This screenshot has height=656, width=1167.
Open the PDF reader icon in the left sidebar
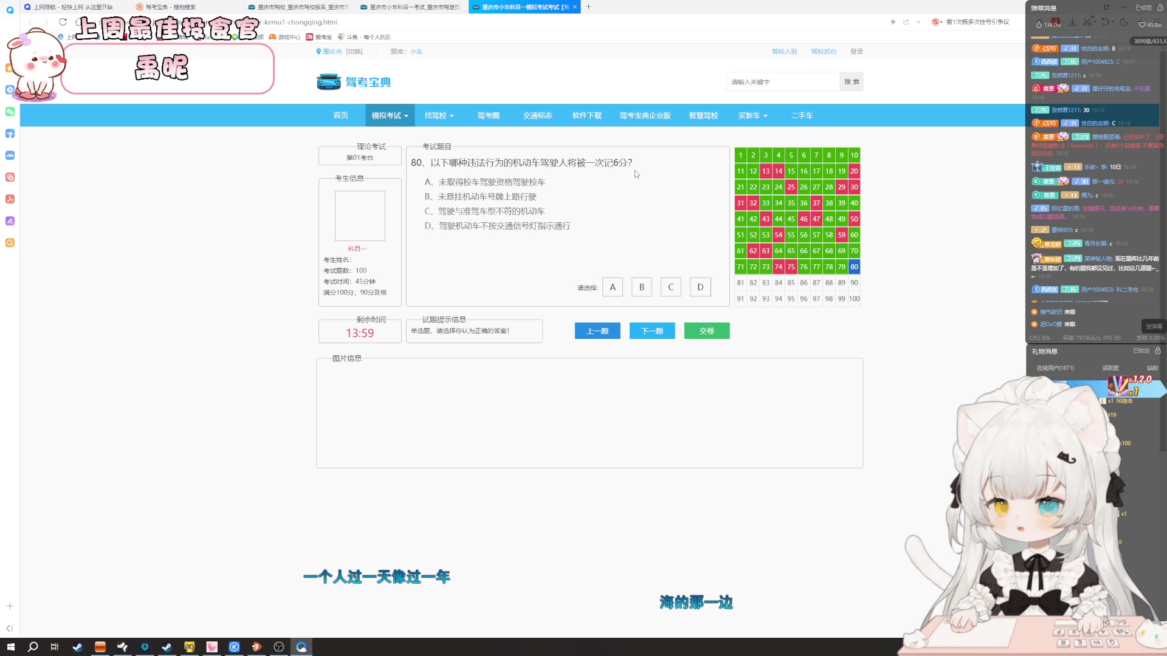10,199
